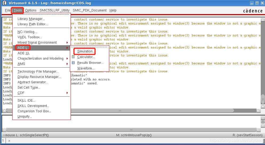Choose VHDL Toolbox menu entry

(x=41, y=37)
